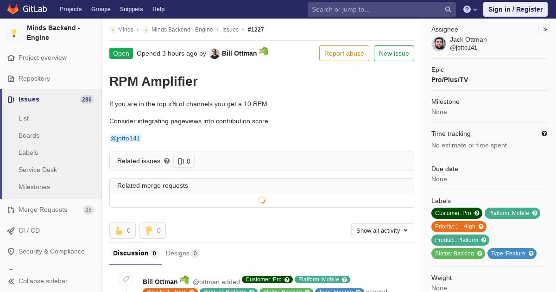This screenshot has height=292, width=556.
Task: Focus the Search or jump to field
Action: click(382, 9)
